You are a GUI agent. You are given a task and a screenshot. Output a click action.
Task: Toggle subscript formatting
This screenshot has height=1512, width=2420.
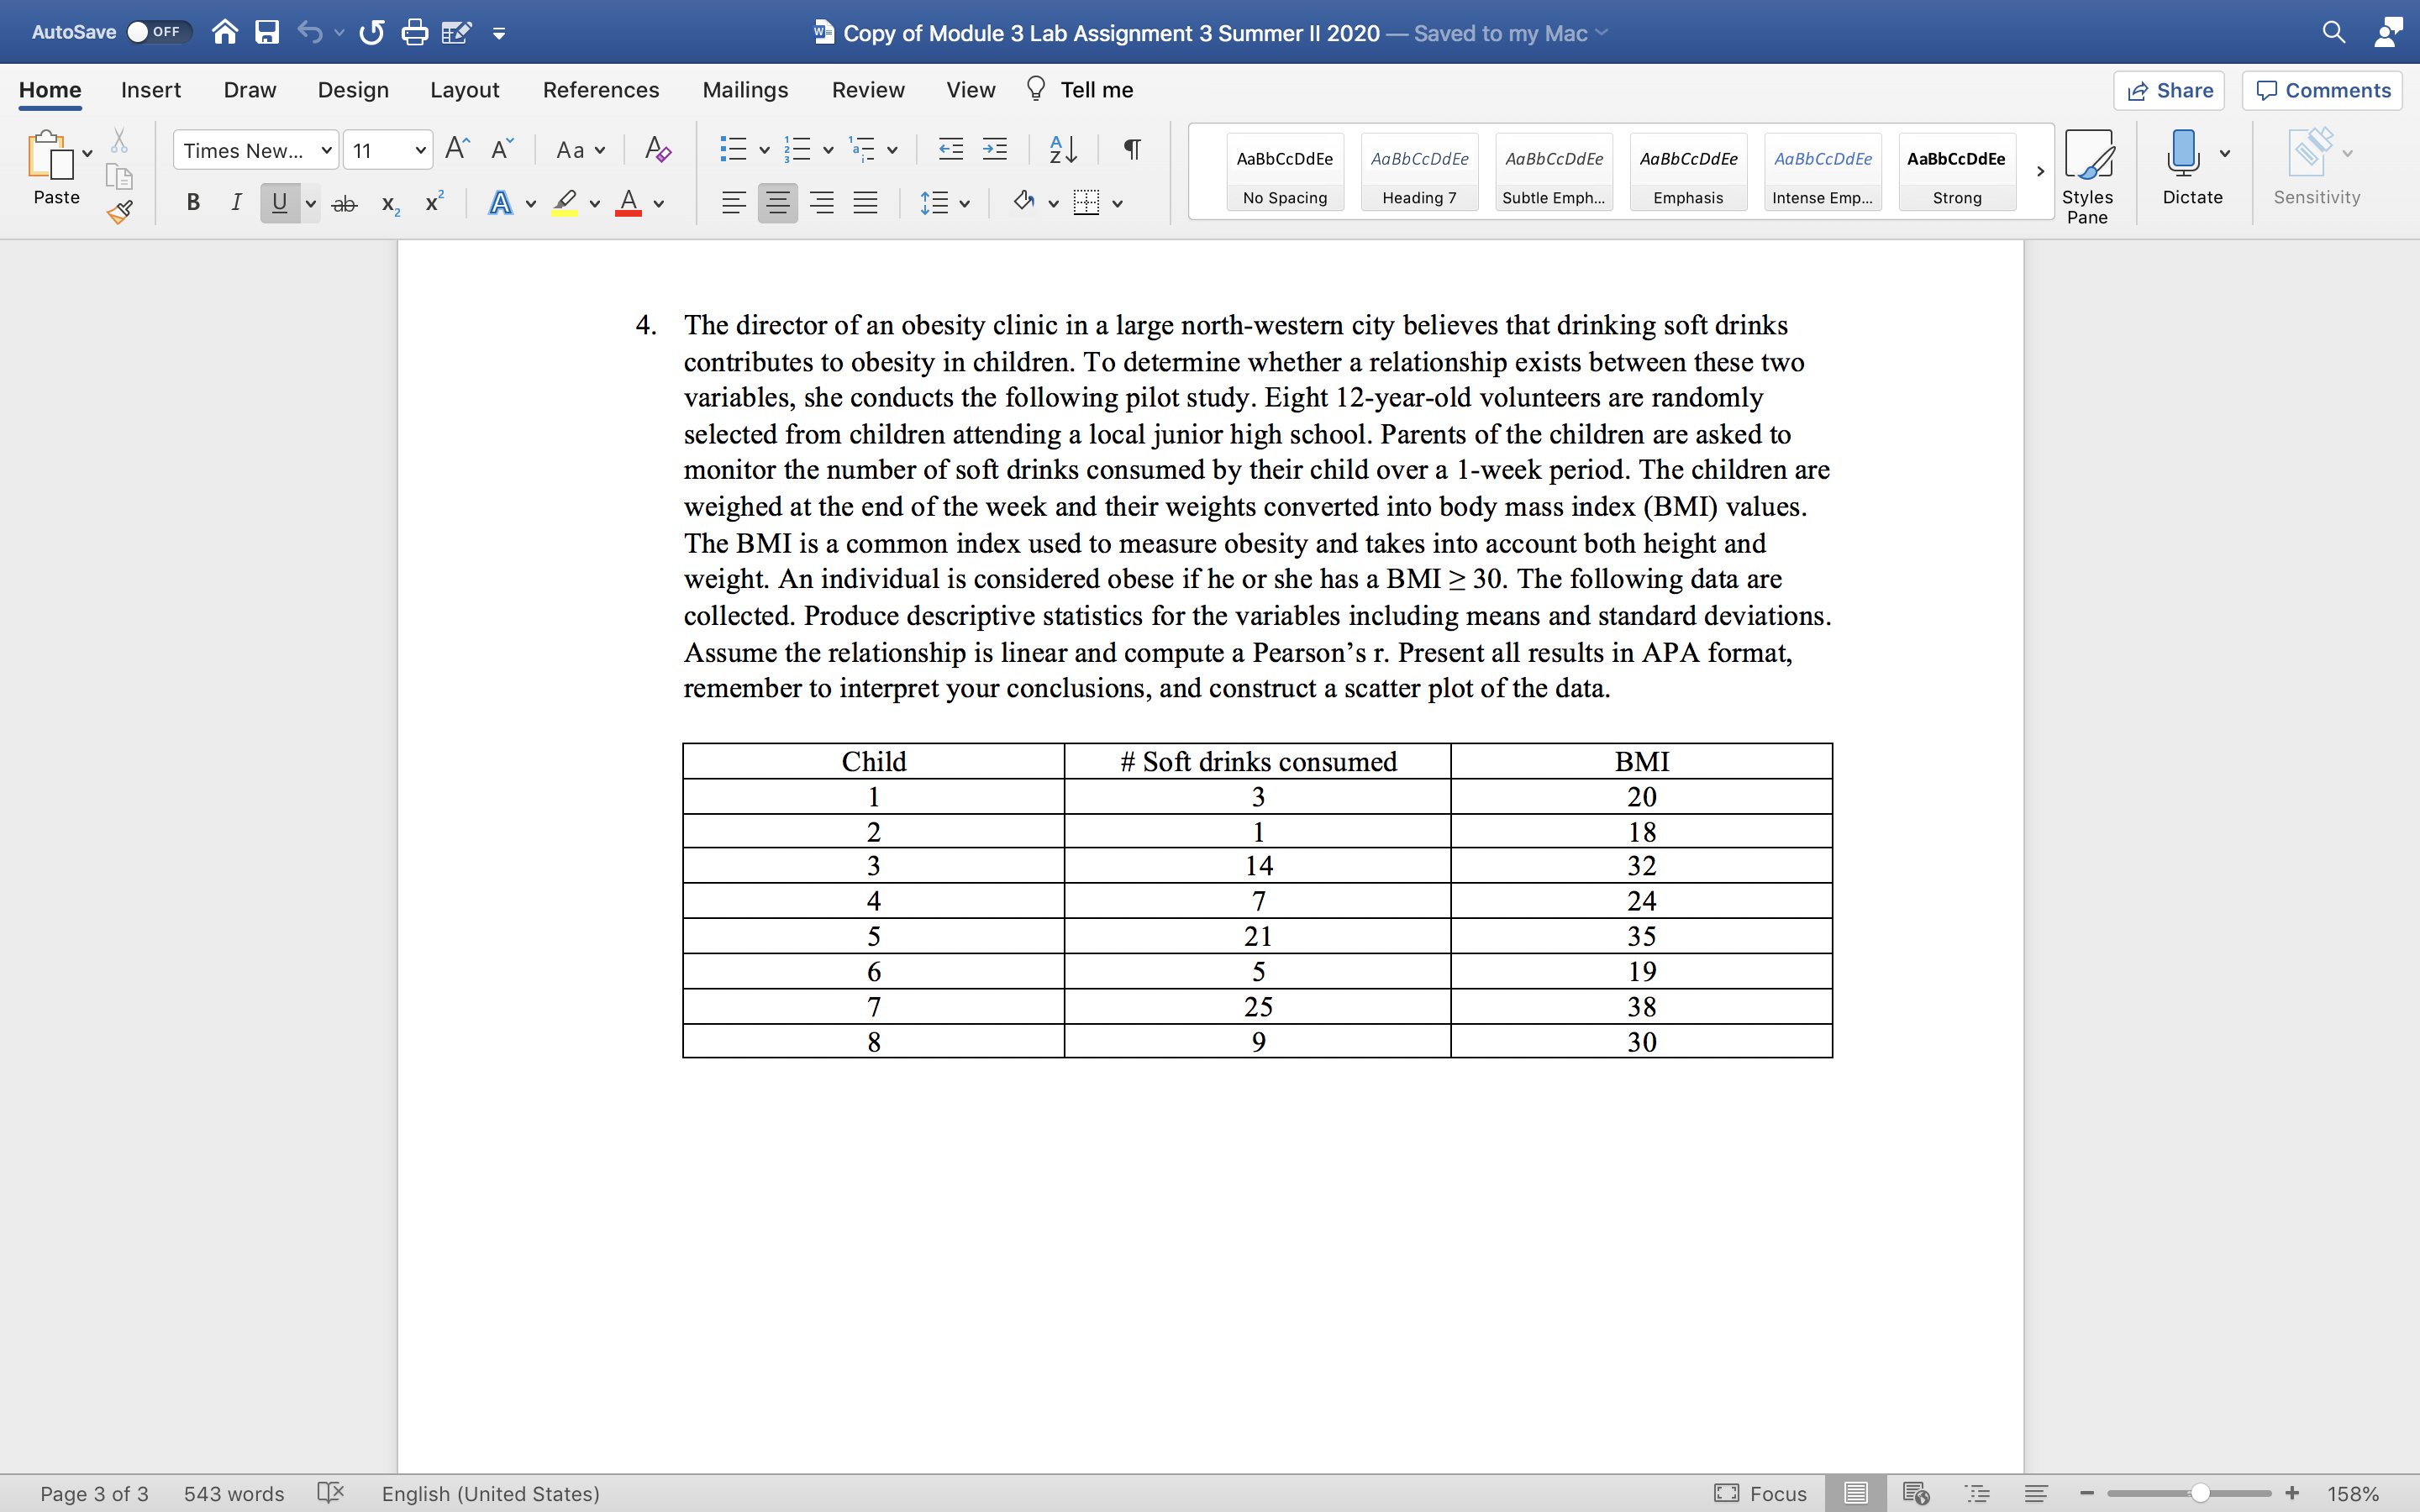tap(390, 204)
